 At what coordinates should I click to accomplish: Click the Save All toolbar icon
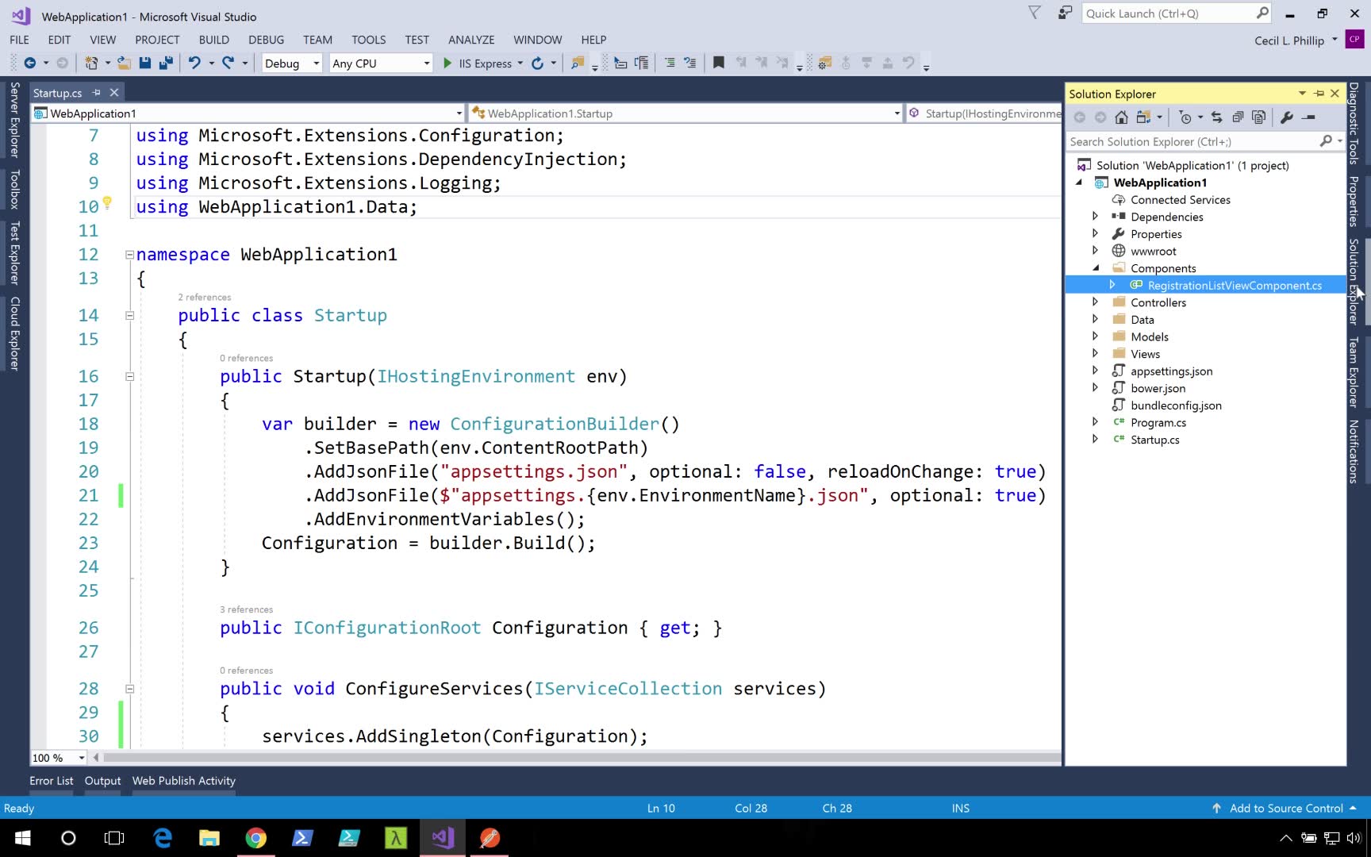click(166, 63)
